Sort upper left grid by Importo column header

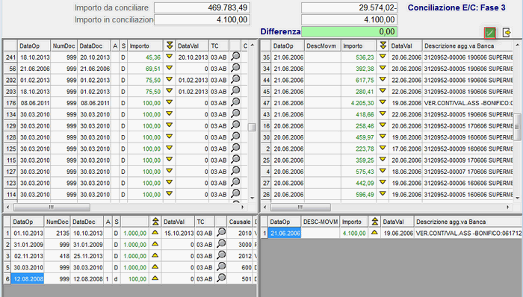coord(145,46)
